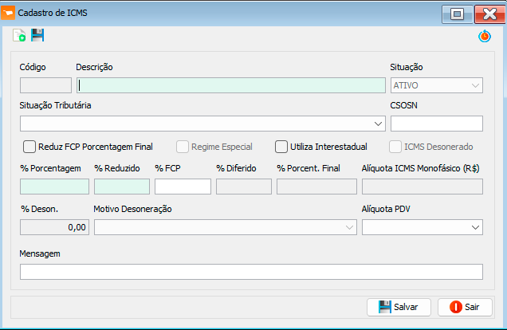Click the % Reduzido input field
The image size is (507, 330).
[x=122, y=187]
